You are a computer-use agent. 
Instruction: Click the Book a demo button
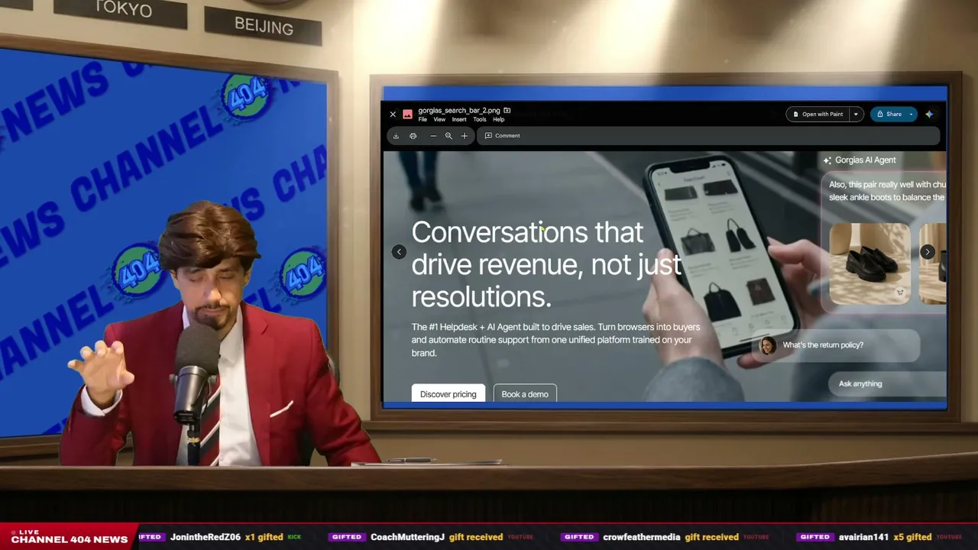pos(525,394)
